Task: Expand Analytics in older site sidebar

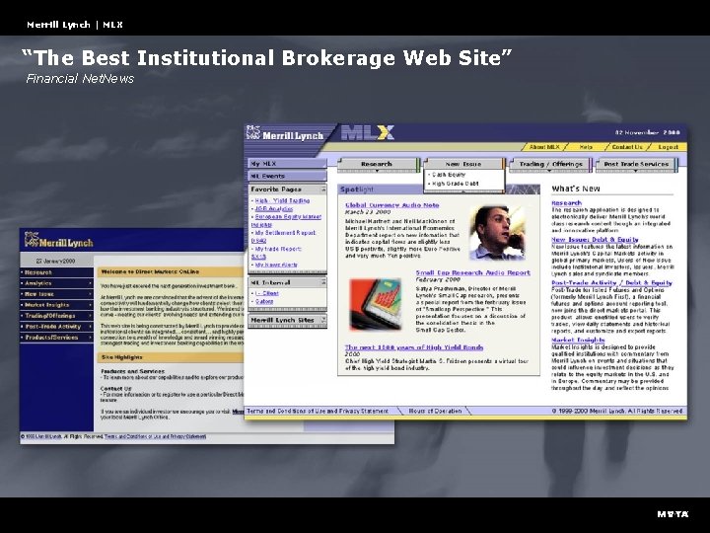Action: coord(56,283)
